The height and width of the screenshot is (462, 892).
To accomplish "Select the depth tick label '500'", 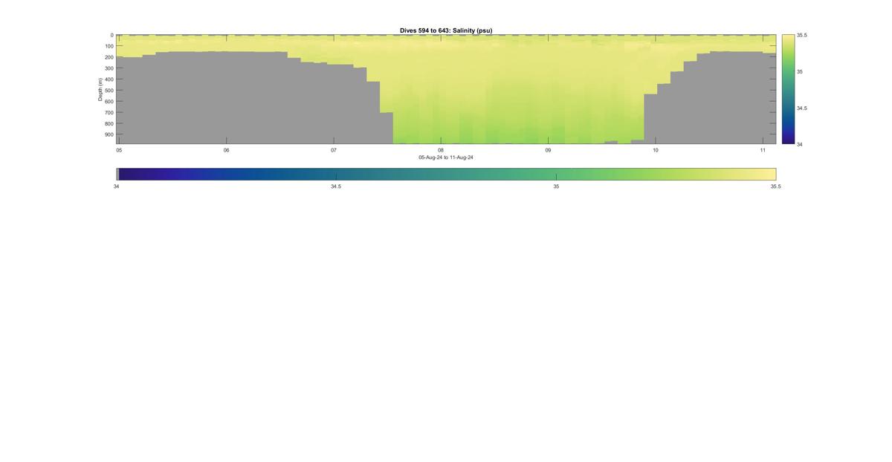I will pyautogui.click(x=109, y=91).
